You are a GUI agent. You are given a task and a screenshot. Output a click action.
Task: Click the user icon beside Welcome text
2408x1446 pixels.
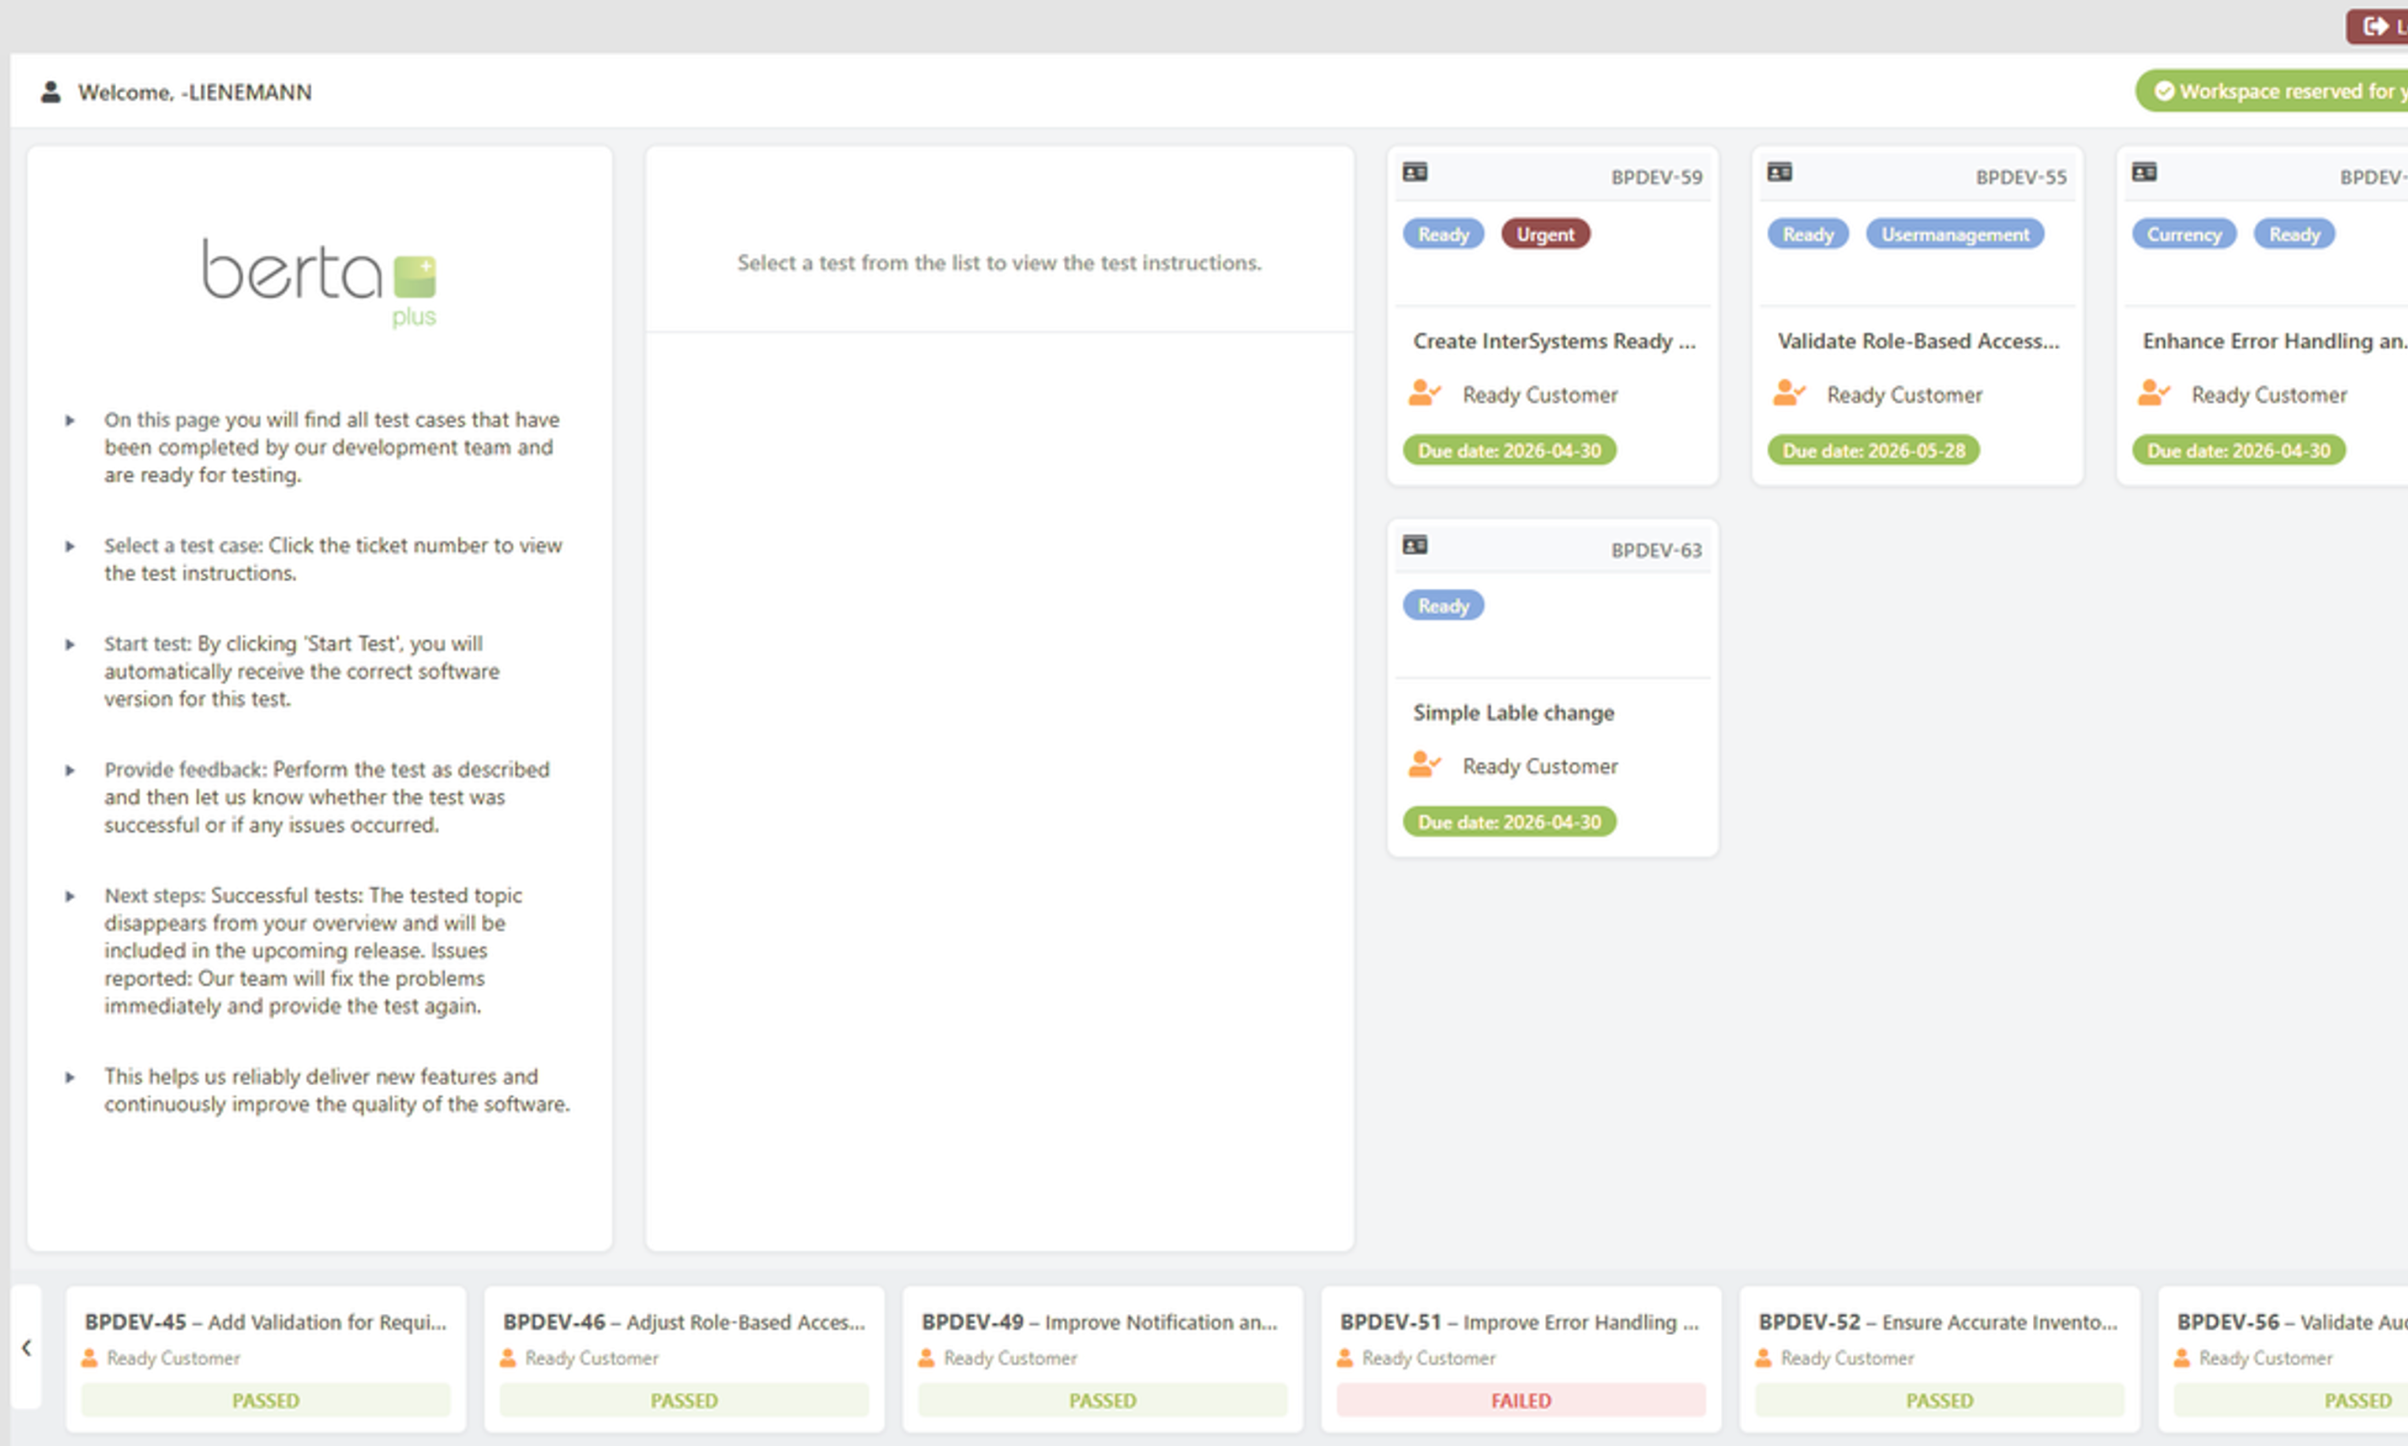[x=50, y=92]
